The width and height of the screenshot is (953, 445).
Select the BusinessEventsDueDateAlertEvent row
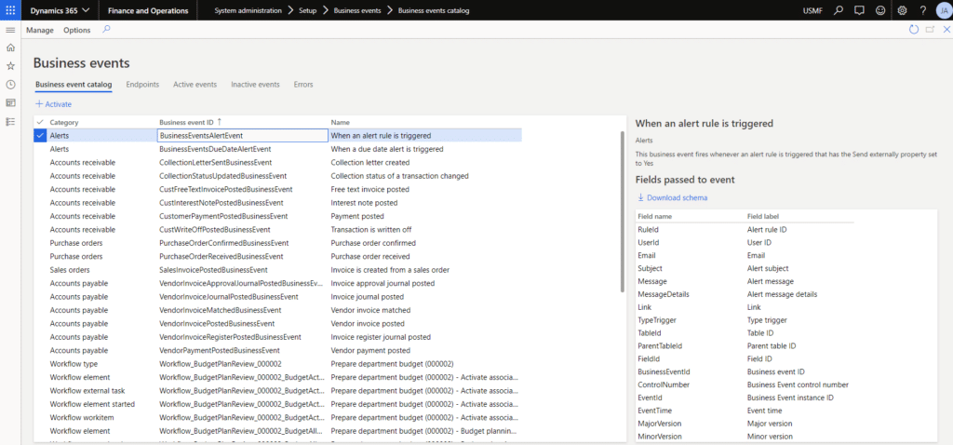(277, 149)
